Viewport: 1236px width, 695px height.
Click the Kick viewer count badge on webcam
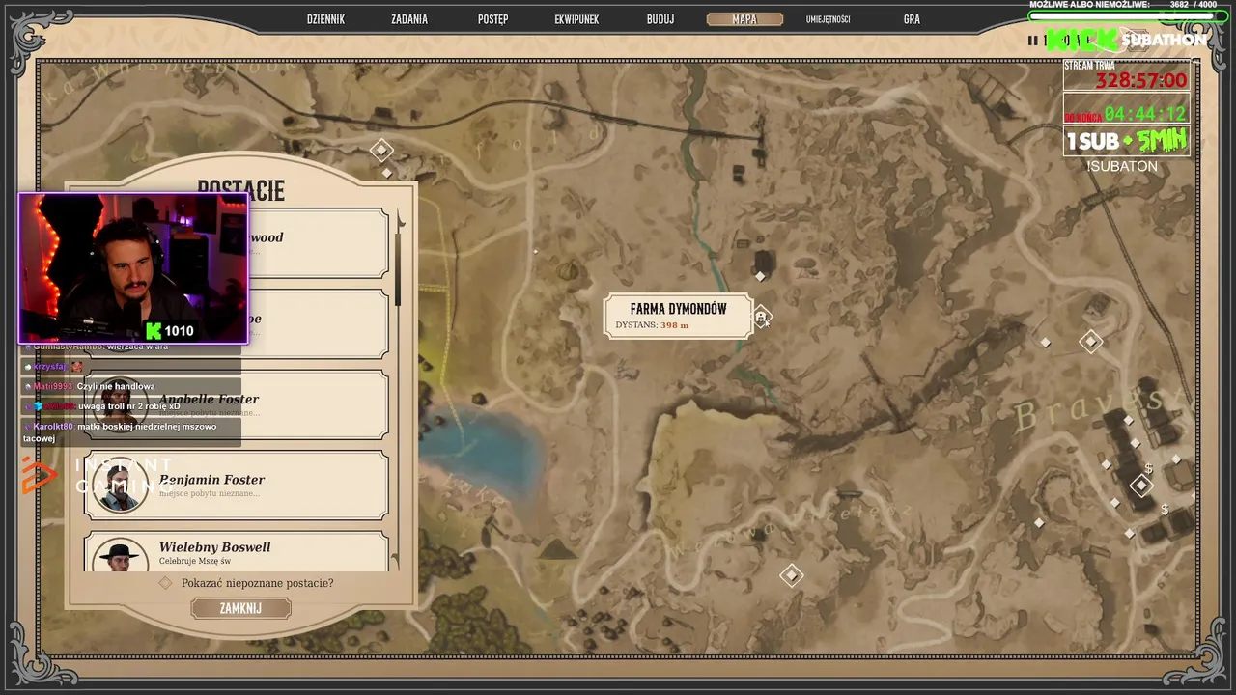tap(170, 331)
